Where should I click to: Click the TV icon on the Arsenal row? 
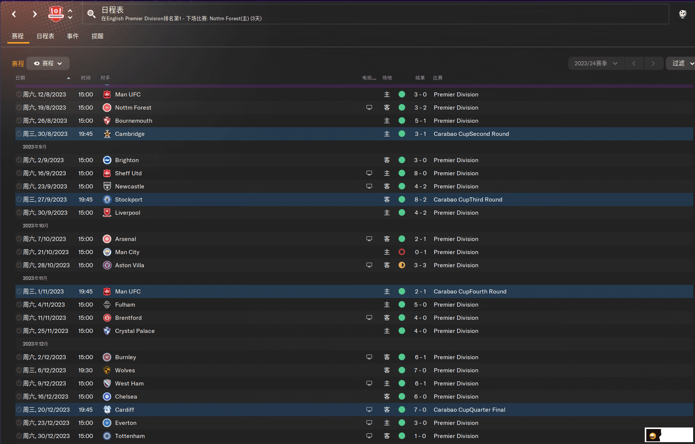(x=369, y=239)
